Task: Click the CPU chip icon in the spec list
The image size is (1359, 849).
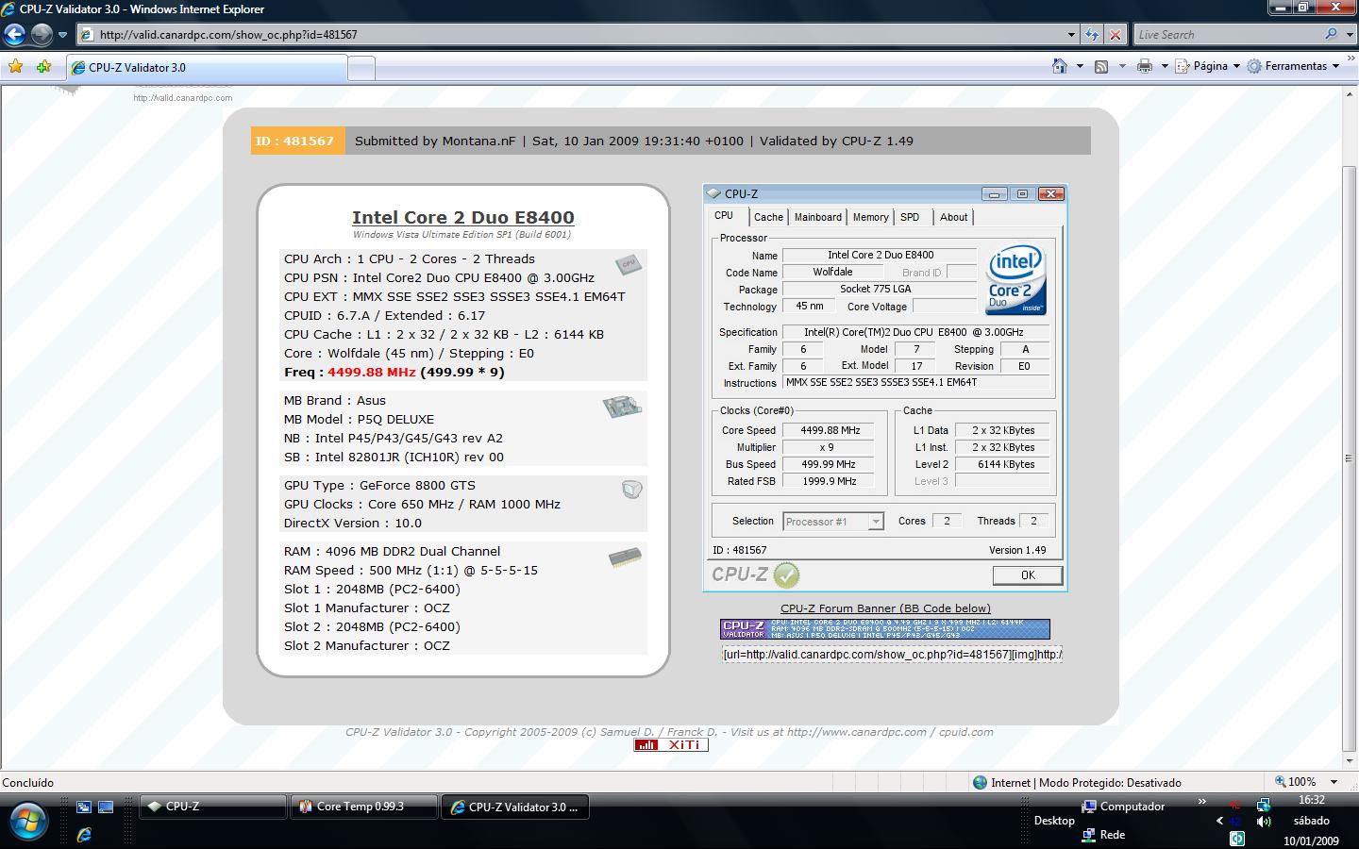Action: coord(629,264)
